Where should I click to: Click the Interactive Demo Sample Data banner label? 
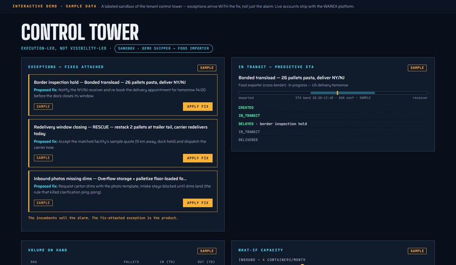click(x=54, y=6)
